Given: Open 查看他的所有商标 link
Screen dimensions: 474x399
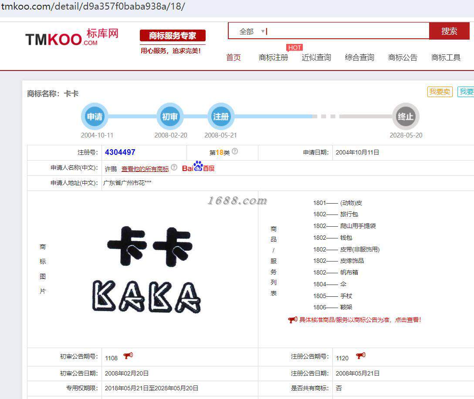Looking at the screenshot, I should point(145,169).
